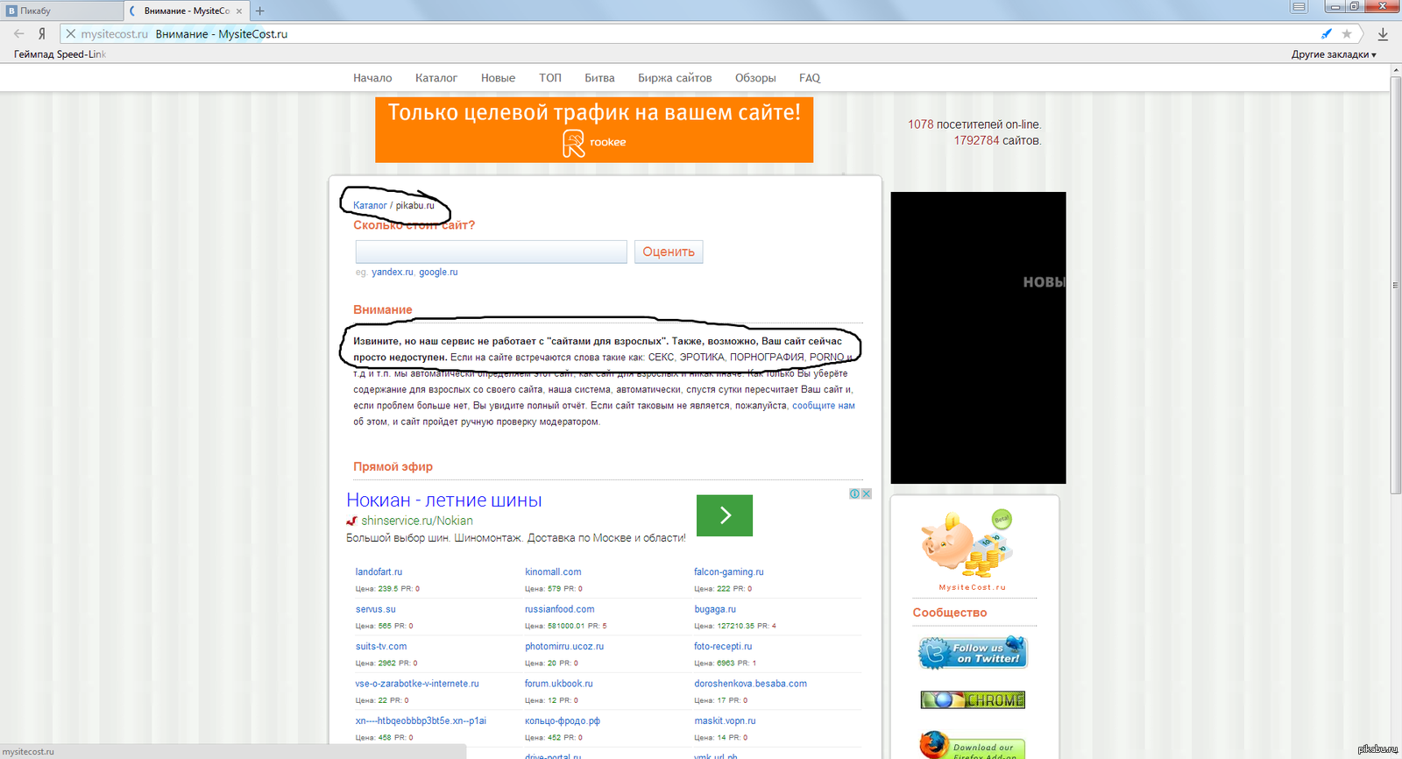This screenshot has height=759, width=1402.
Task: Open maskit.vopn.ru link
Action: [x=725, y=721]
